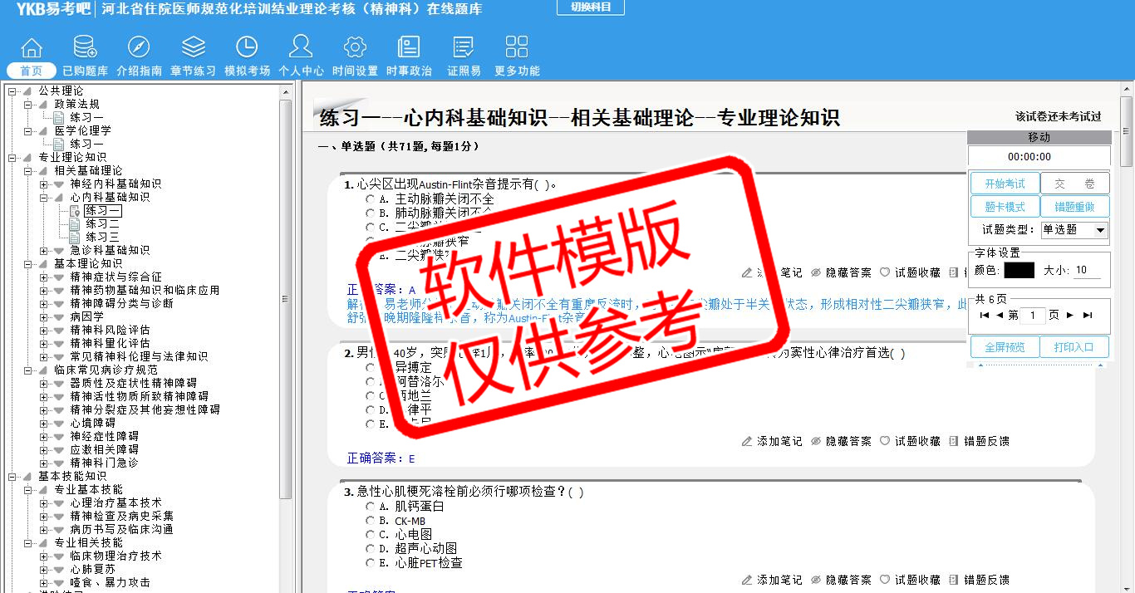Go to first page arrow icon

[985, 316]
